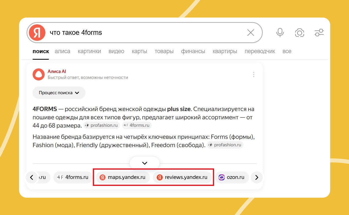
Task: Open the three-dot options menu on Alice's answer
Action: click(x=254, y=74)
